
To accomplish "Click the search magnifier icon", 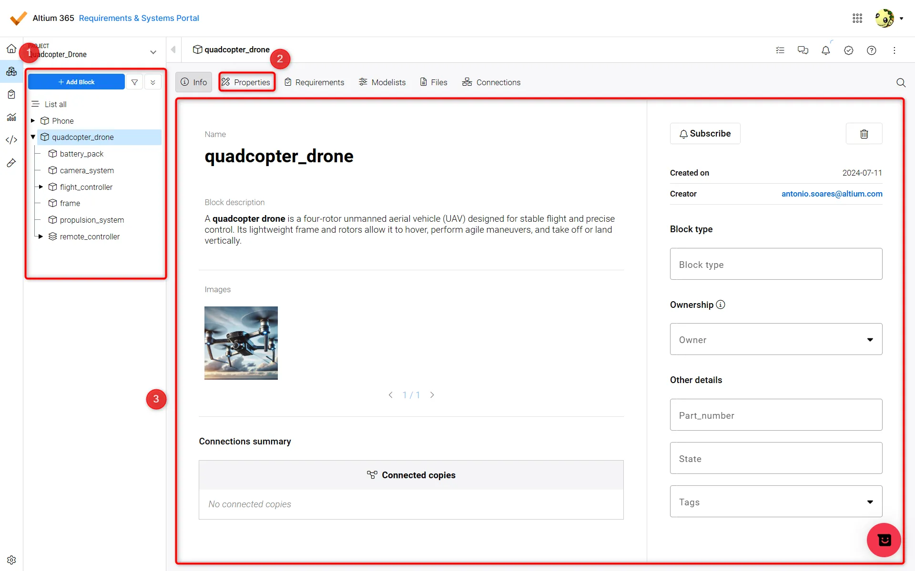I will coord(900,82).
